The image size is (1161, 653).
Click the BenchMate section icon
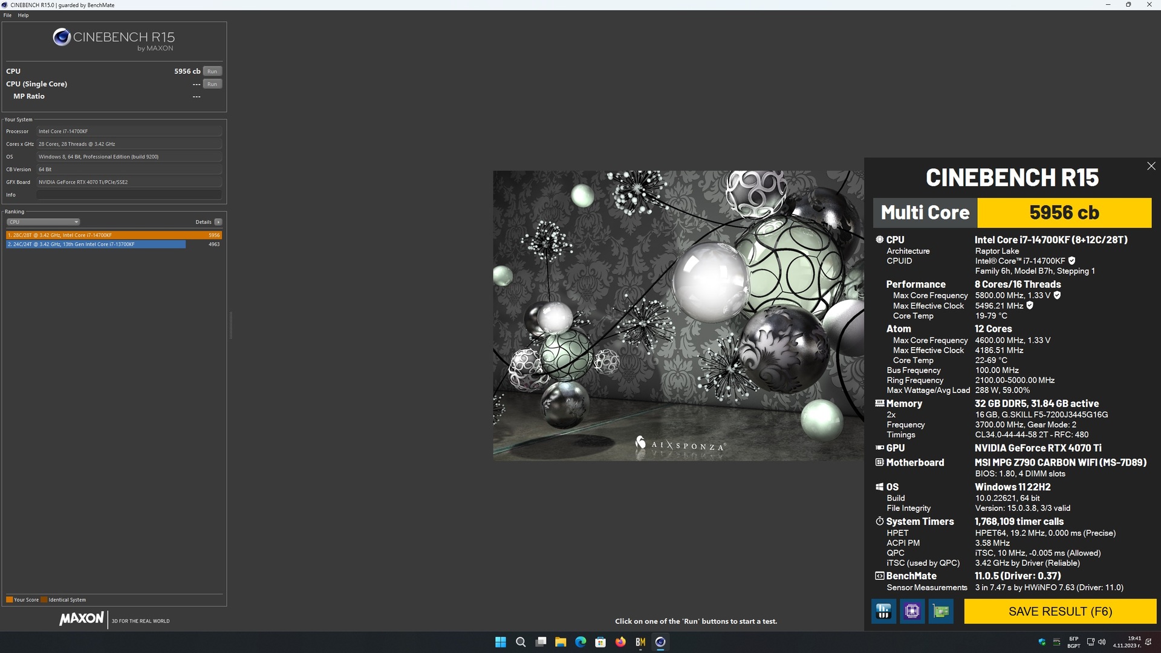(x=879, y=576)
